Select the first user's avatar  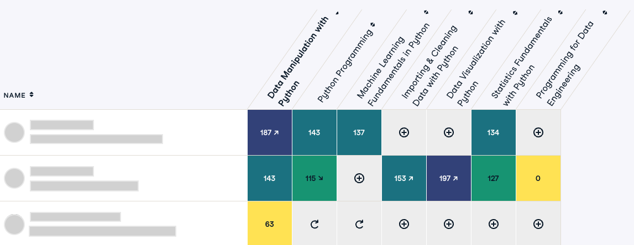pyautogui.click(x=14, y=132)
